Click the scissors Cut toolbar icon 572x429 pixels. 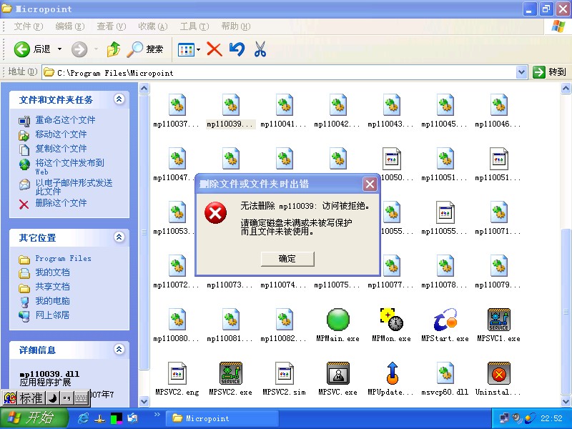(260, 49)
